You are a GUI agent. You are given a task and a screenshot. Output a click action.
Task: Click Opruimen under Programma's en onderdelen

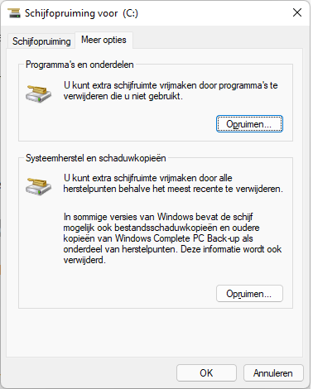[x=249, y=124]
